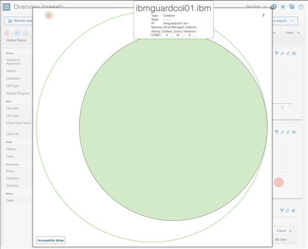Viewport: 308px width, 249px height.
Task: Click the Guardium Appliance filter label
Action: point(13,62)
